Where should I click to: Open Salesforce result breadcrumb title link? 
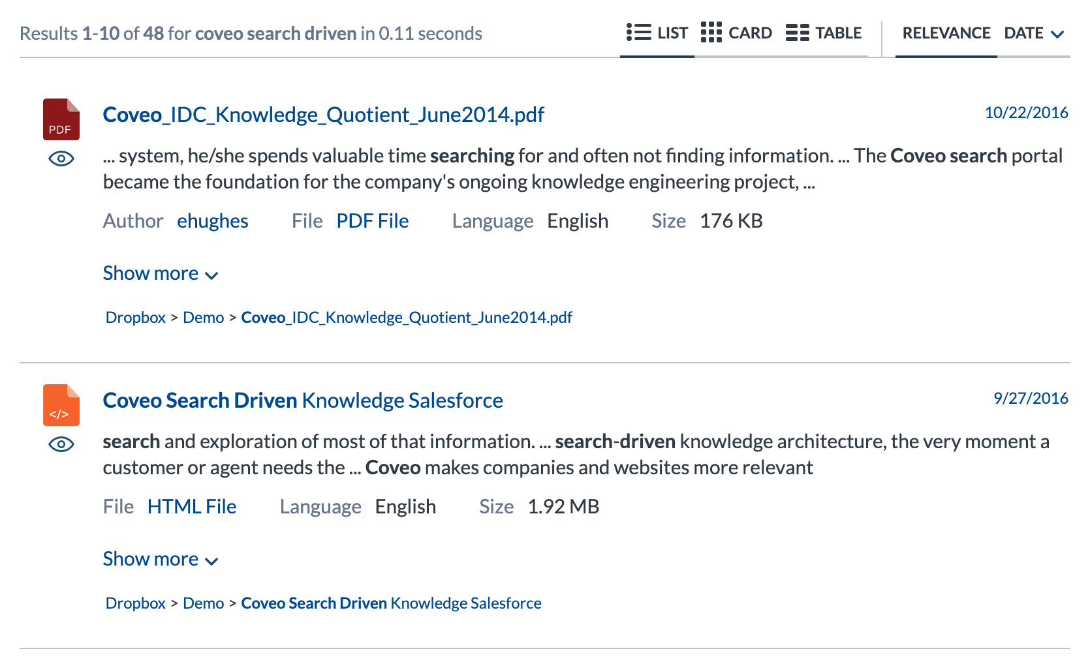pyautogui.click(x=392, y=603)
